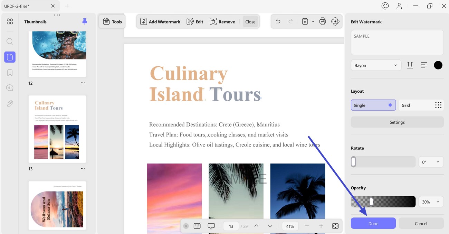
Task: Select the Grid layout option
Action: (x=421, y=105)
